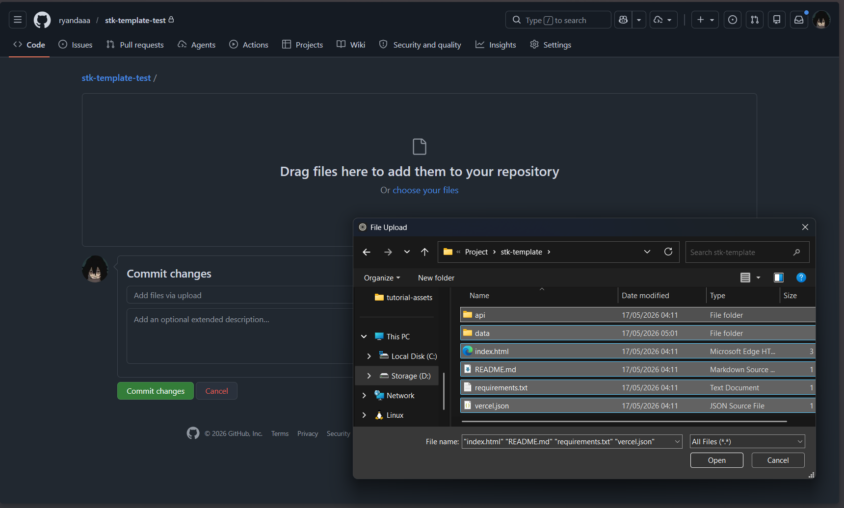This screenshot has height=508, width=844.
Task: Click the Search stk-template box
Action: coord(747,252)
